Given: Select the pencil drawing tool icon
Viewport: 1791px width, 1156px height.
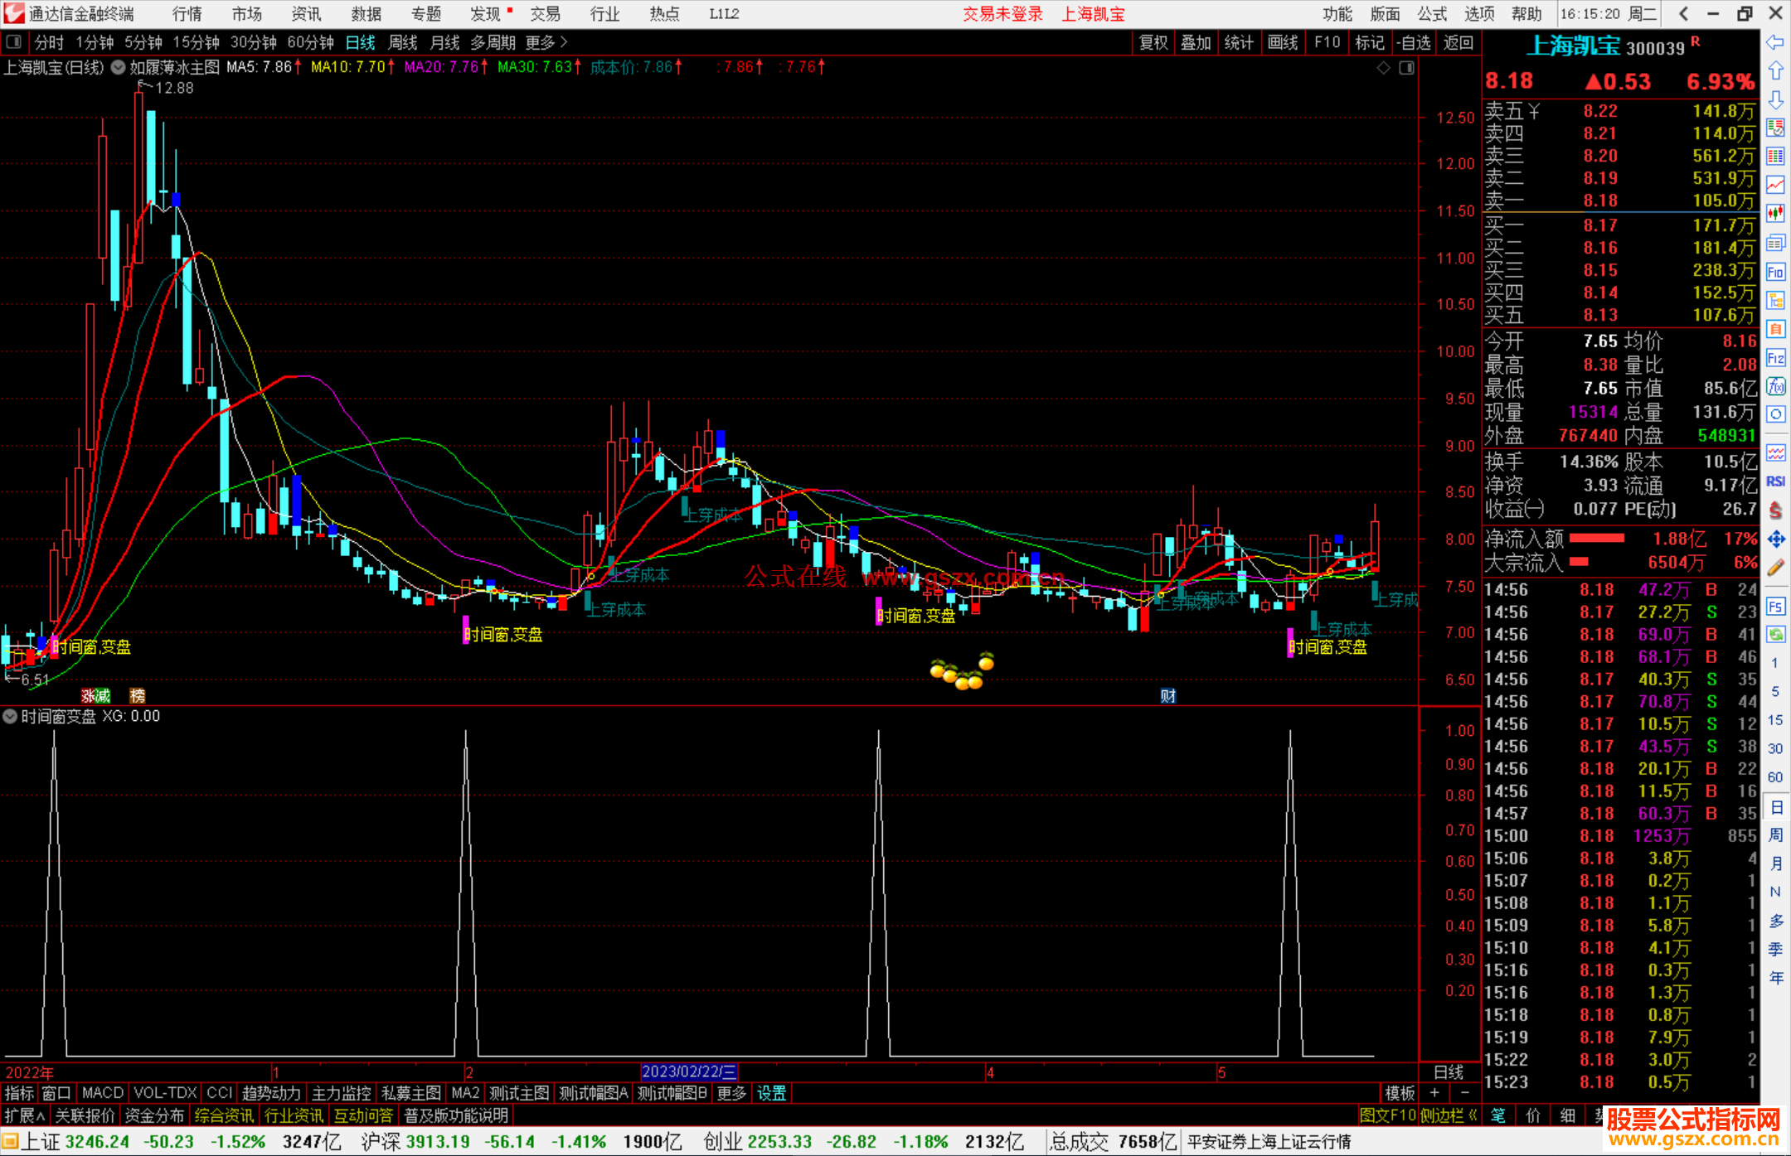Looking at the screenshot, I should pos(1775,568).
